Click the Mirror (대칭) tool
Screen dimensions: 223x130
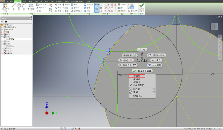coord(87,11)
